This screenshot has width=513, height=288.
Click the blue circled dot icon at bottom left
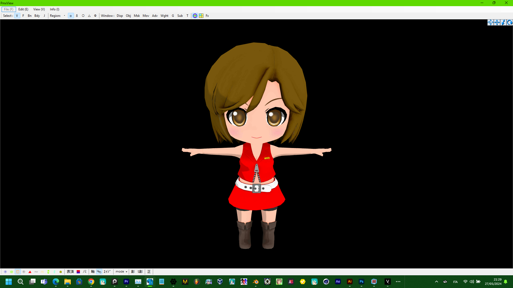5,272
